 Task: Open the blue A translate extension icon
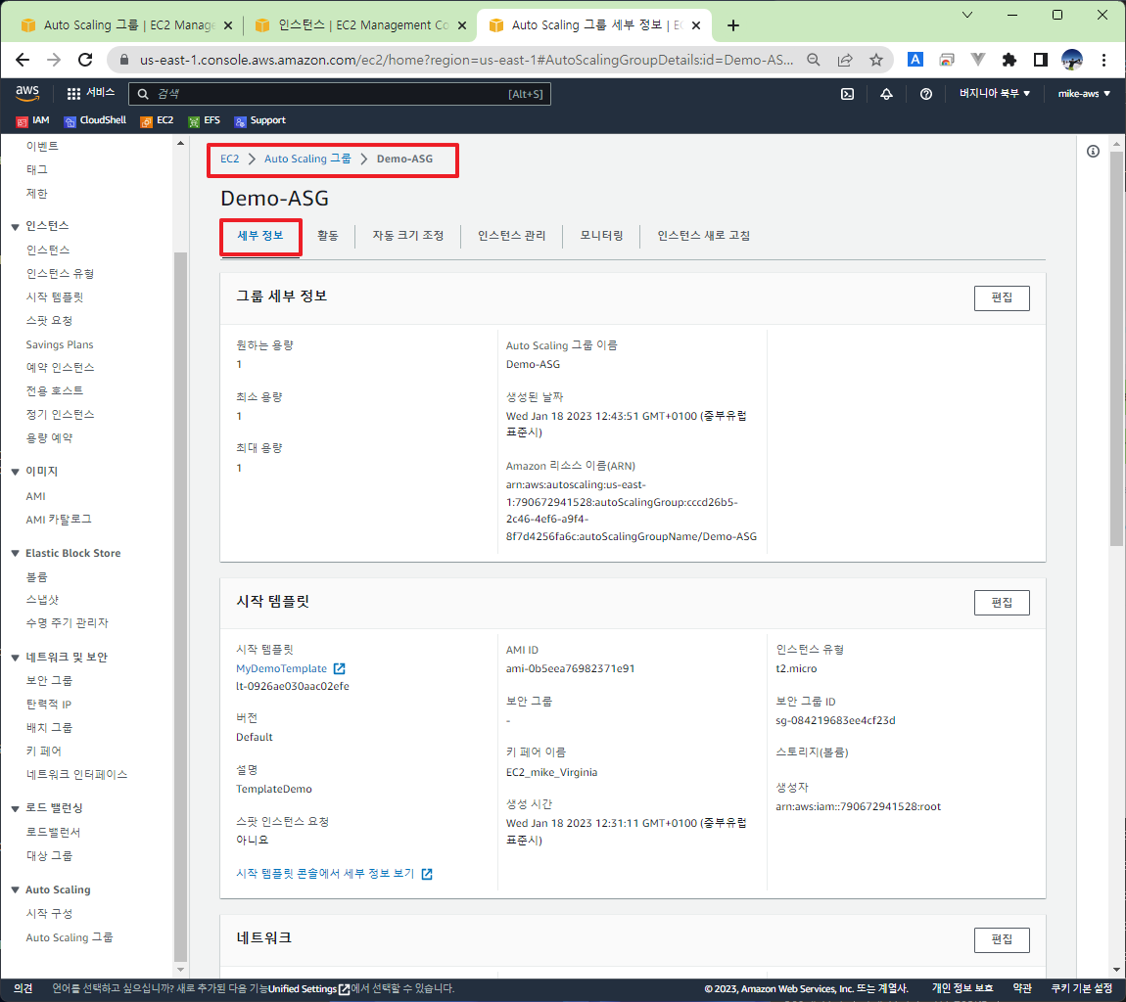(915, 60)
